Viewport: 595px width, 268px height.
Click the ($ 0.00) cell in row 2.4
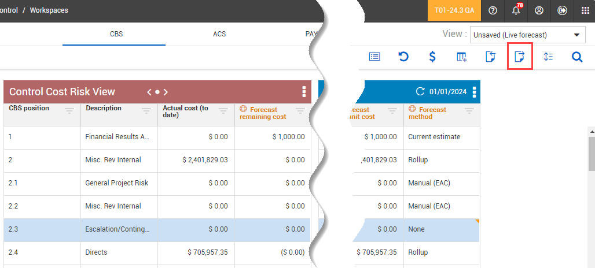point(273,252)
